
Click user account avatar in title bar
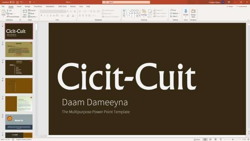223,2
